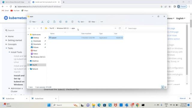Select the kubectl application file
This screenshot has height=108, width=192.
tap(86, 38)
